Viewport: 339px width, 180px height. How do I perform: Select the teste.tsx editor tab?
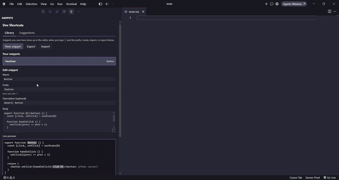pyautogui.click(x=134, y=12)
